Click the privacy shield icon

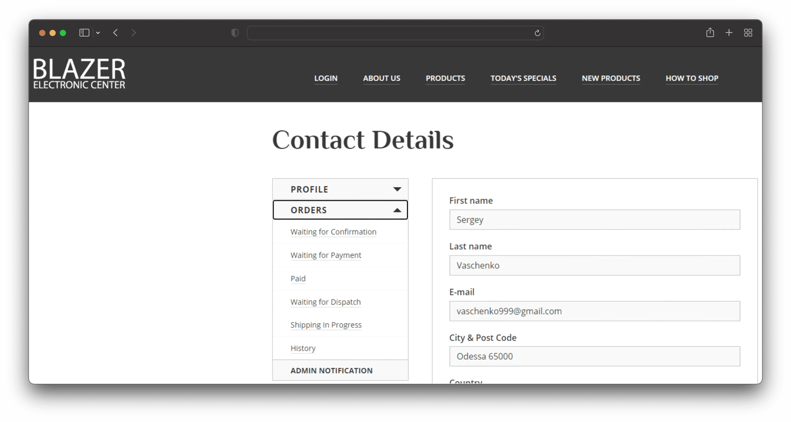[x=235, y=33]
